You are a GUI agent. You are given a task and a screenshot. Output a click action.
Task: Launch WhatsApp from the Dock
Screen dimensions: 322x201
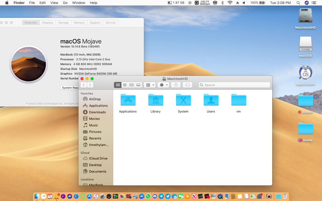coord(148,196)
